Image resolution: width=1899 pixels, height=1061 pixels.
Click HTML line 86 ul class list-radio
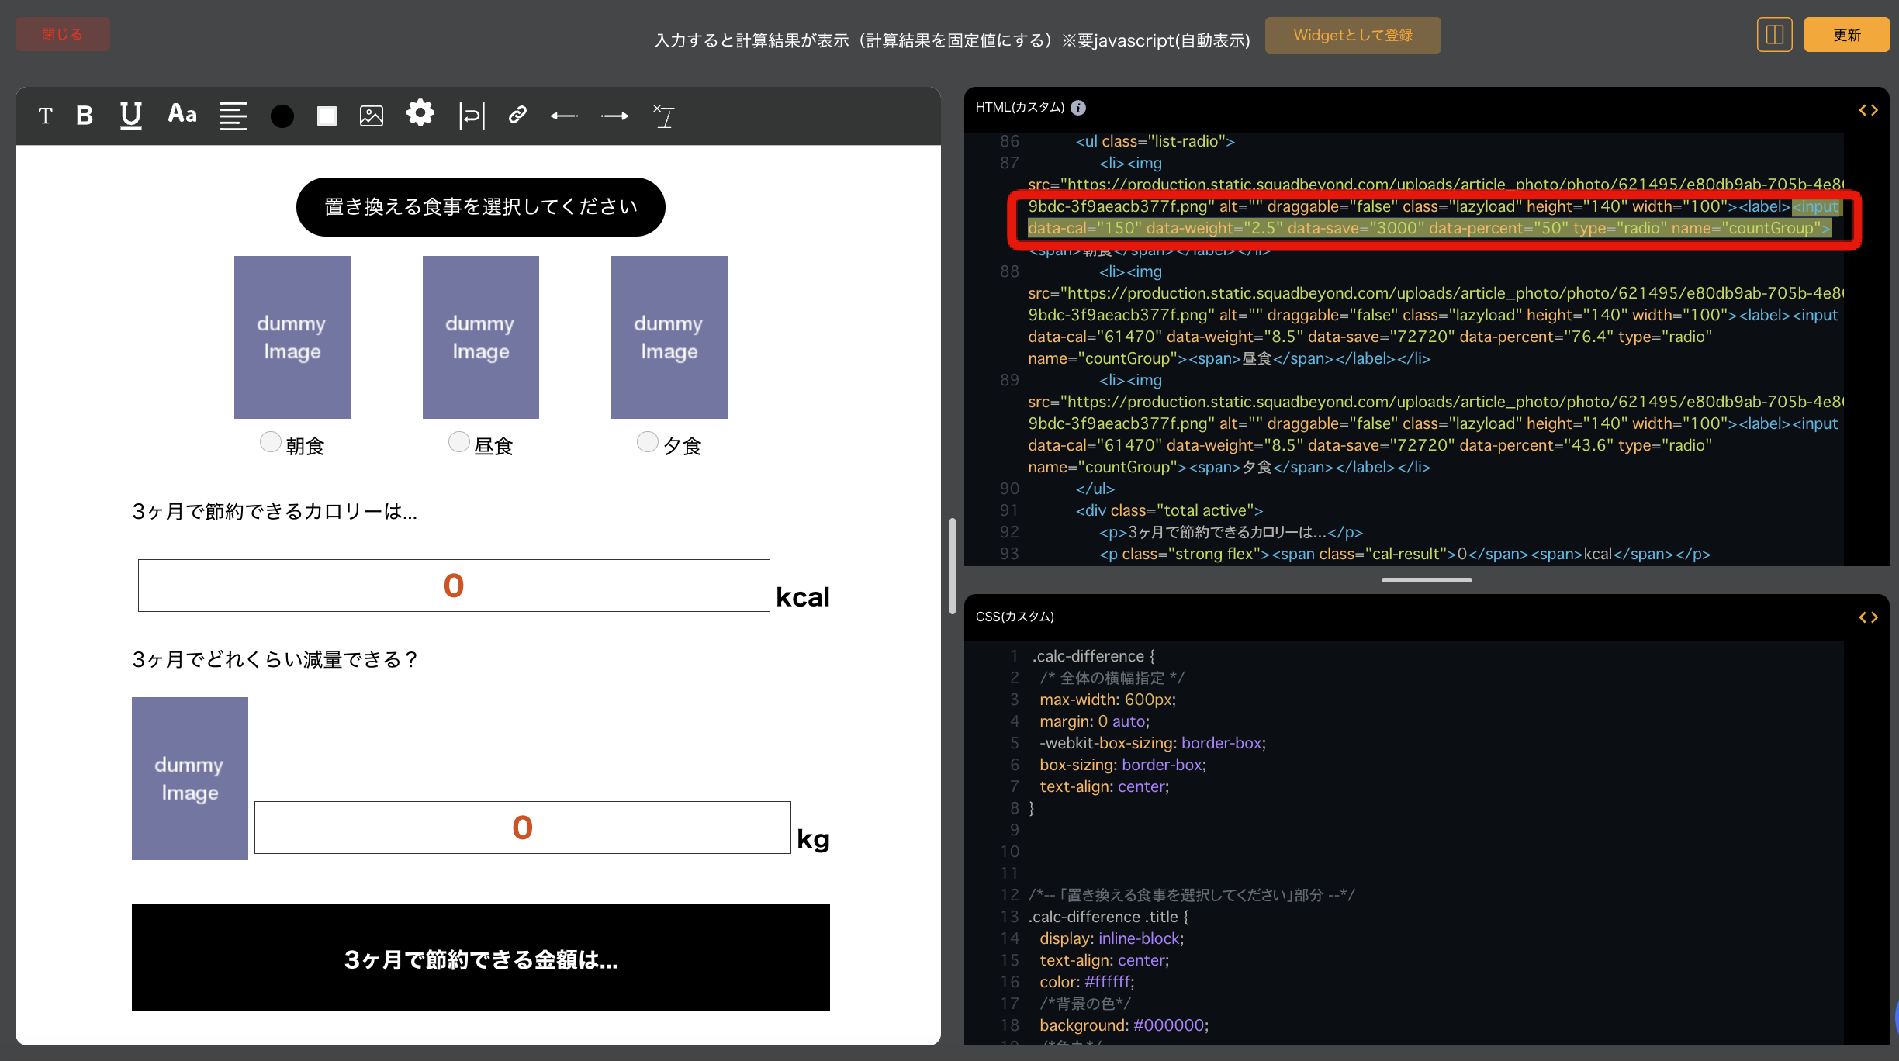point(1155,141)
